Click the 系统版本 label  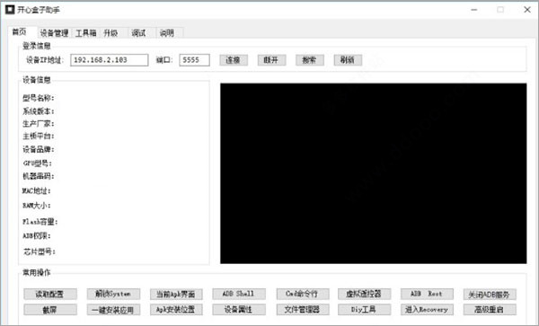[x=39, y=111]
